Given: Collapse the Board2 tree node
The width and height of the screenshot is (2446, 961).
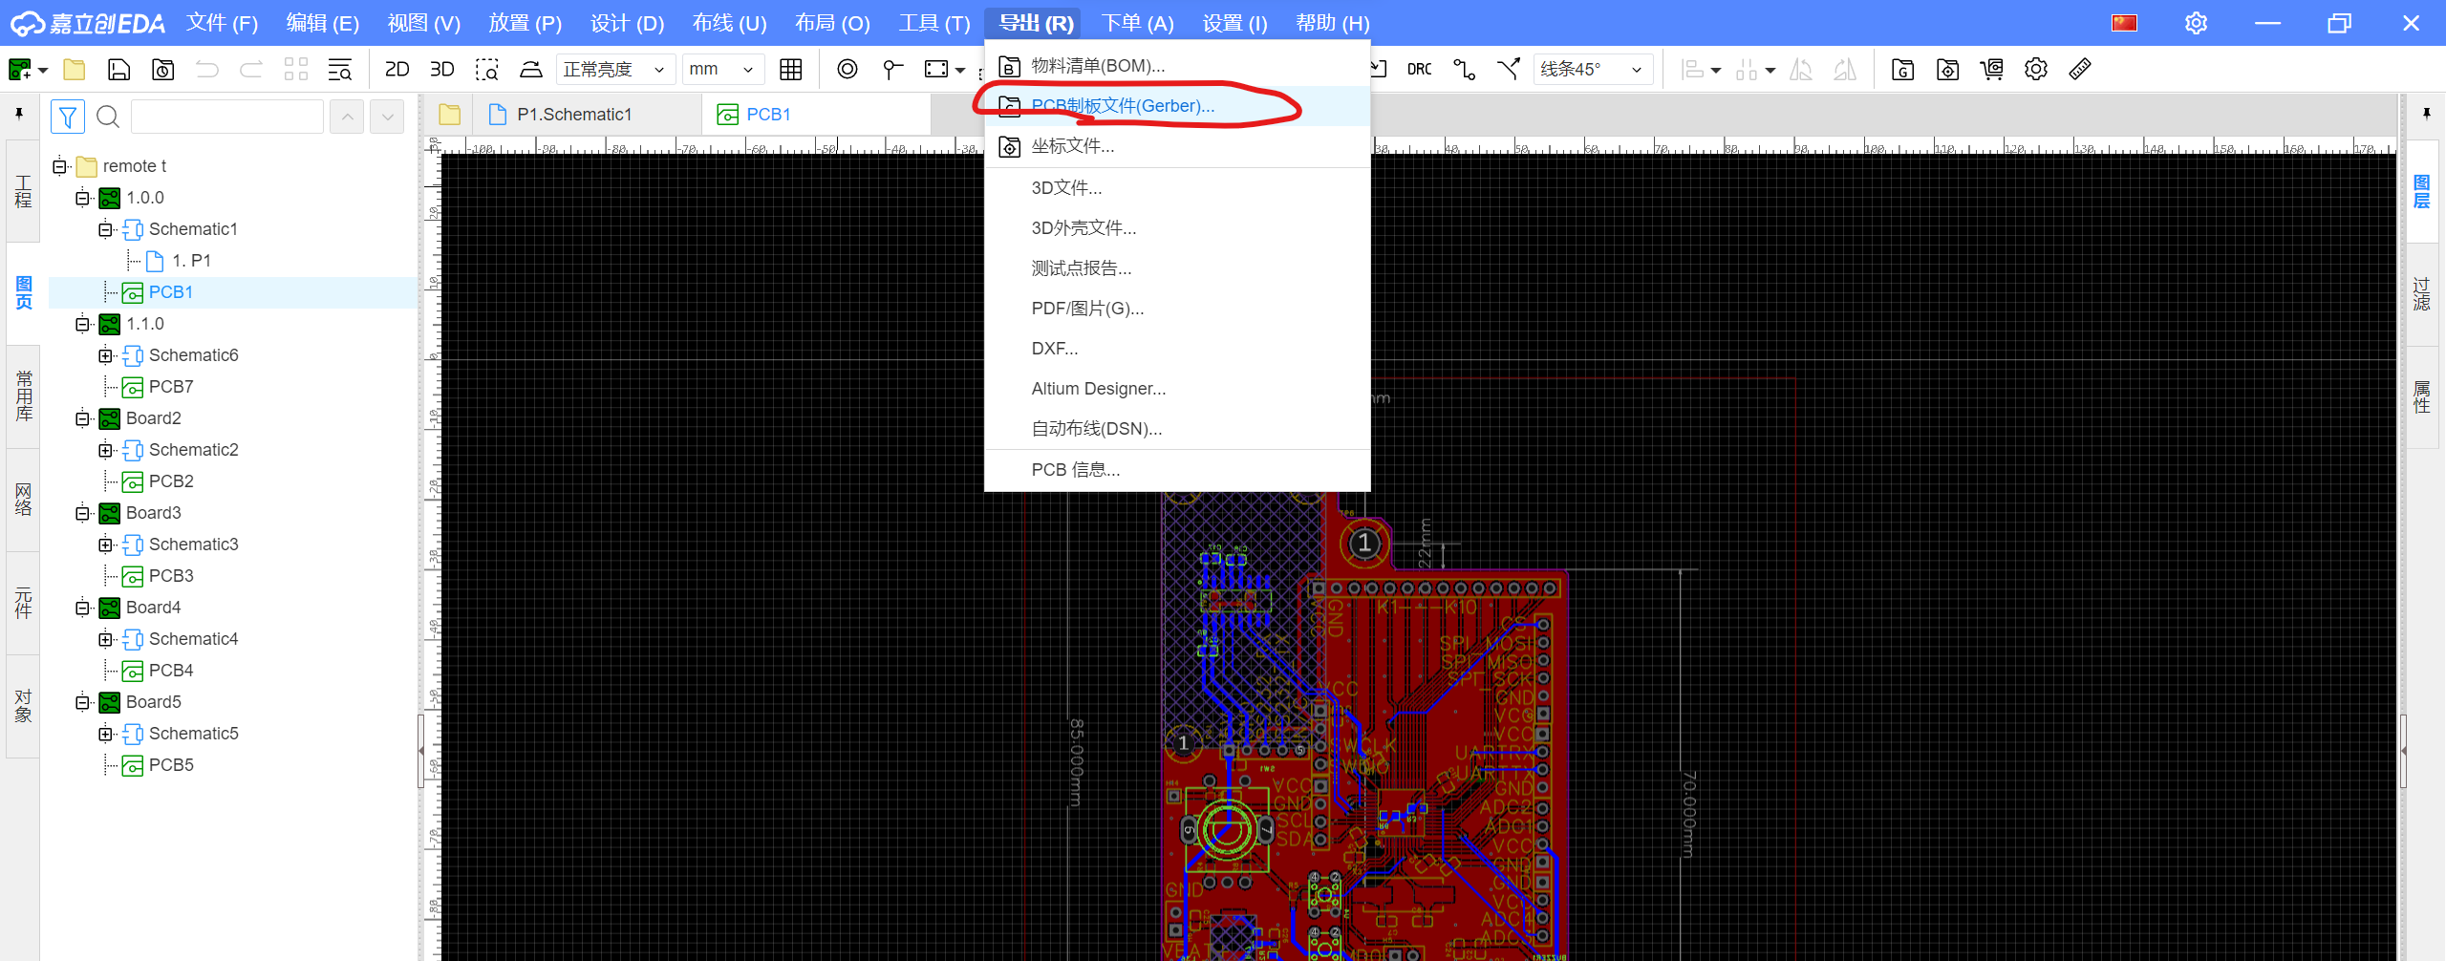Looking at the screenshot, I should (x=83, y=418).
